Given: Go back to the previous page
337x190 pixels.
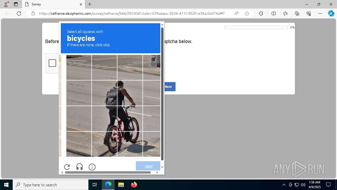Looking at the screenshot, I should click(7, 13).
